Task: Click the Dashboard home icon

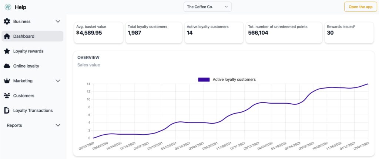Action: [7, 36]
